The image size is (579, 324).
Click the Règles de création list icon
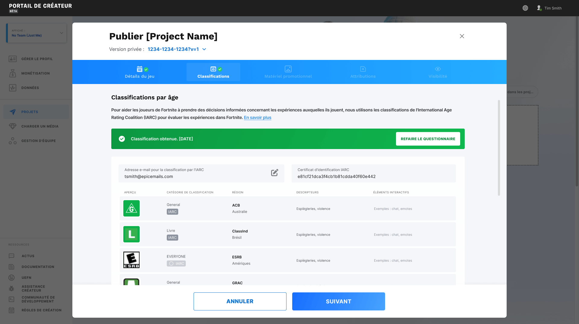(11, 310)
